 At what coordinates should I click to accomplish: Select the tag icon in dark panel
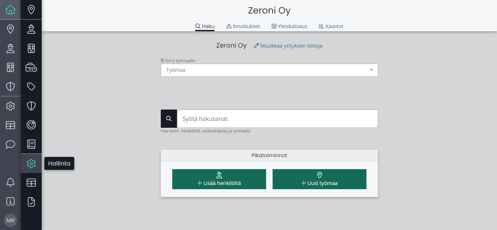(x=31, y=86)
